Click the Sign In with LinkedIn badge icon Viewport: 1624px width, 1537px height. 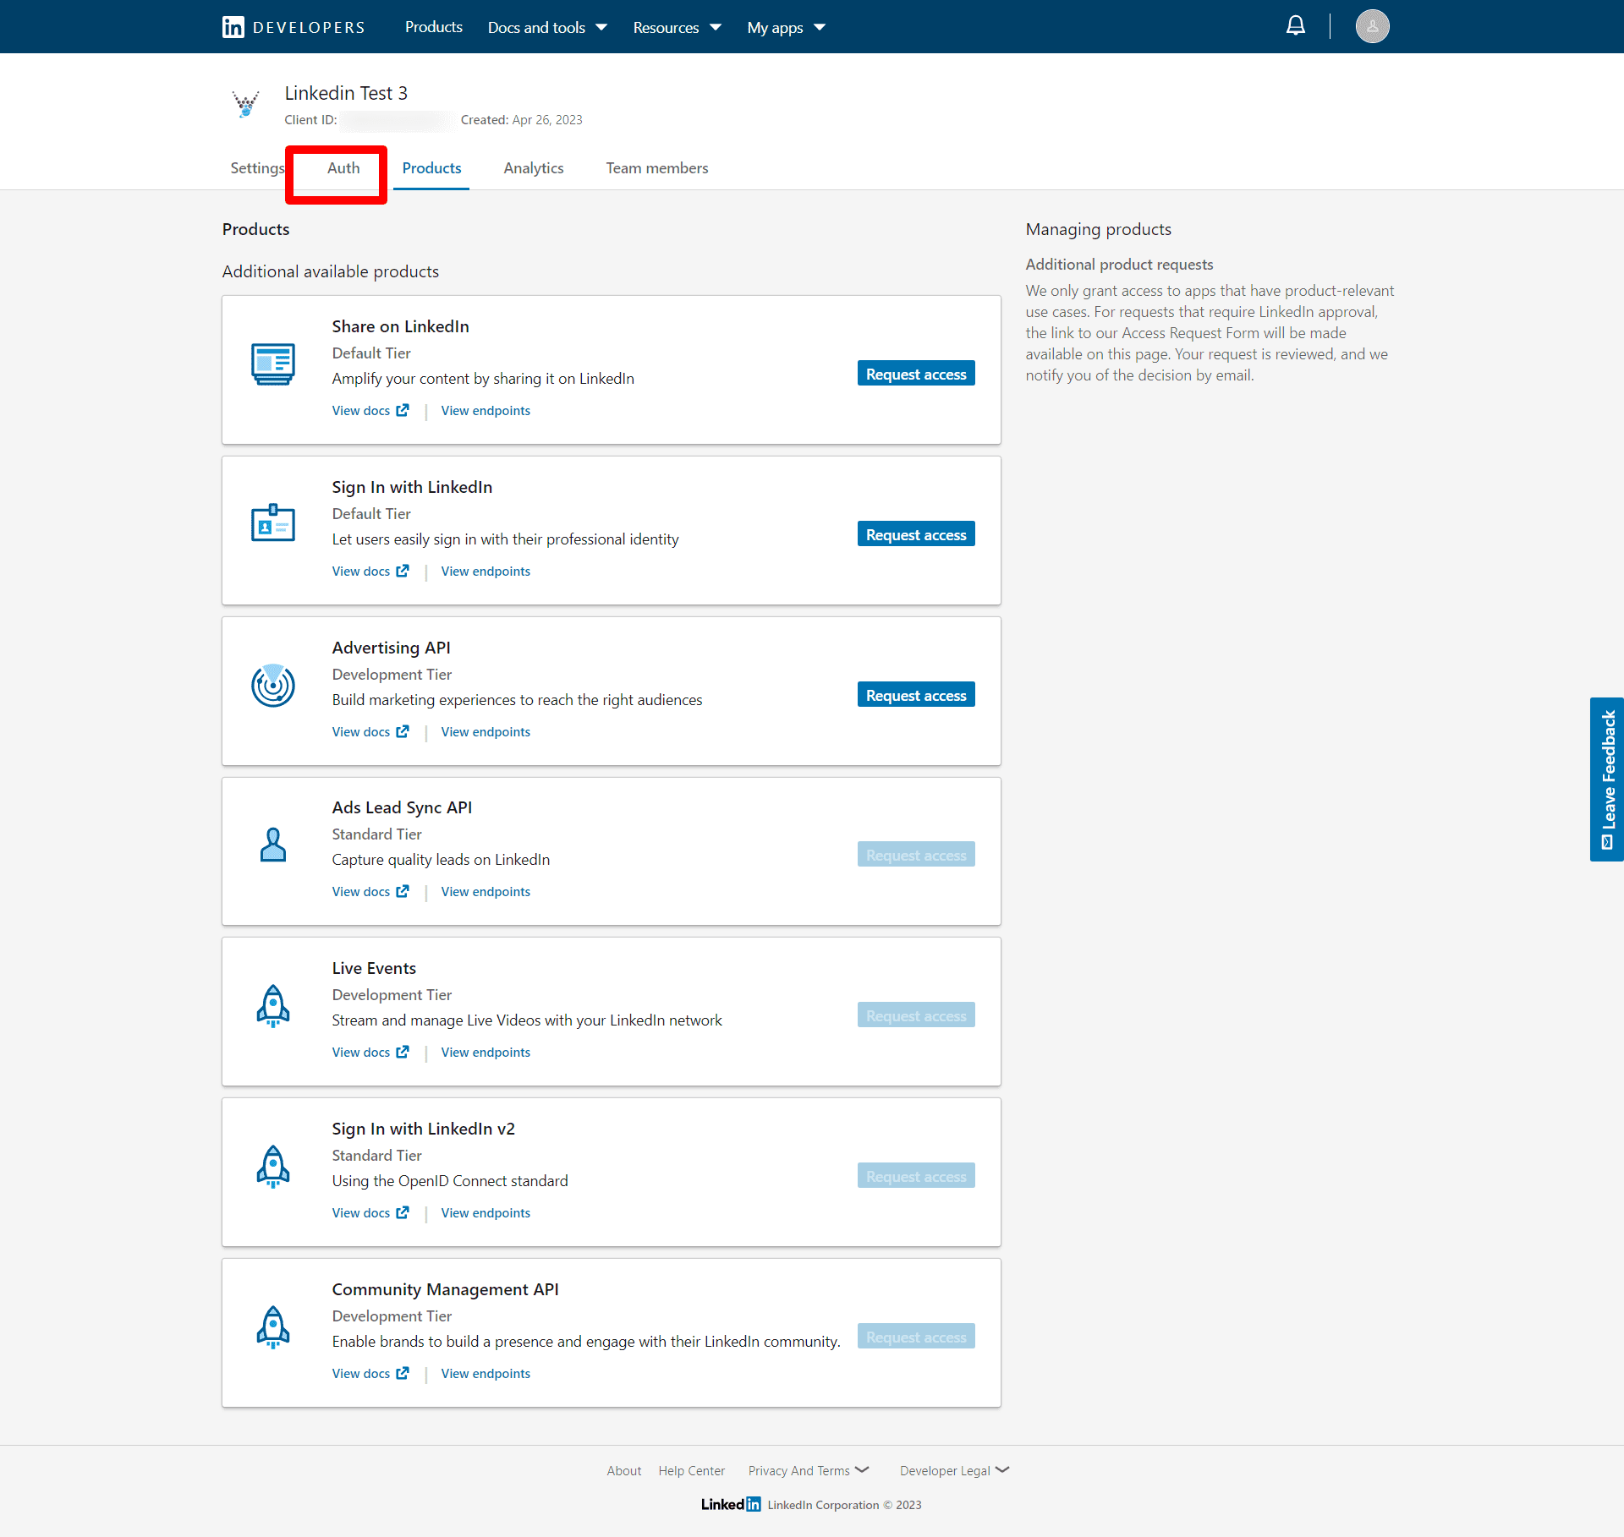click(x=273, y=522)
